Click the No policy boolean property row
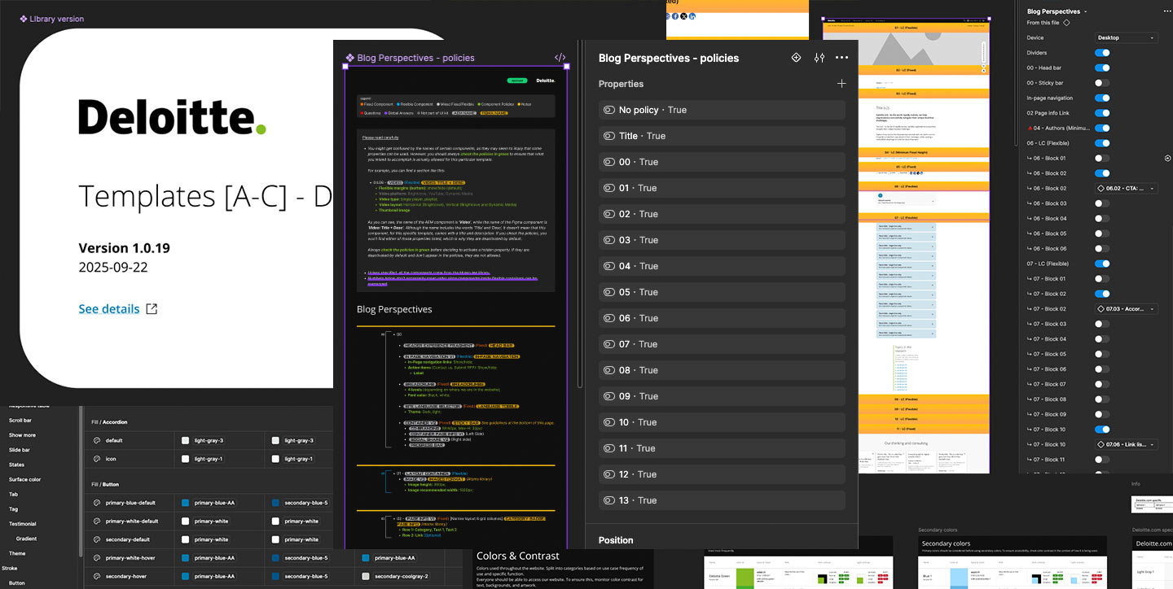Viewport: 1173px width, 589px height. tap(722, 110)
